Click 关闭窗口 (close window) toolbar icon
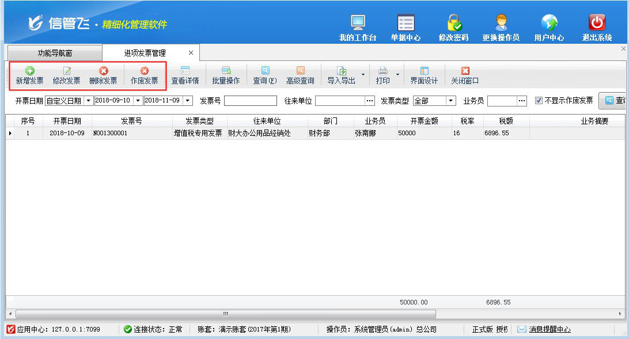Screen dimensions: 629x339 tap(465, 75)
